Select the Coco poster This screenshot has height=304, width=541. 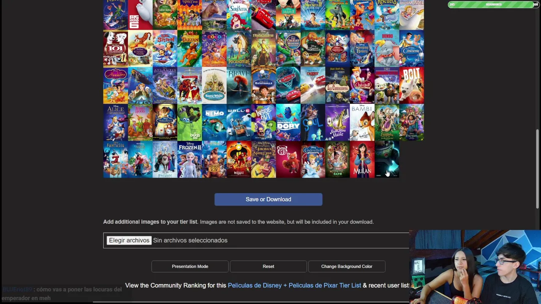[x=214, y=49]
